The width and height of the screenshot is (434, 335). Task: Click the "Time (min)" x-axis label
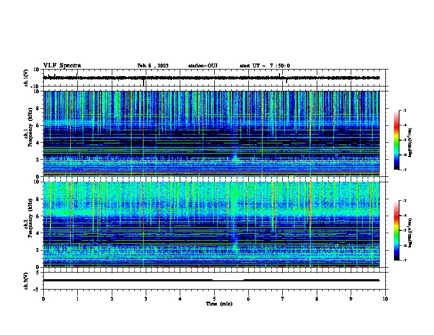coord(219,304)
